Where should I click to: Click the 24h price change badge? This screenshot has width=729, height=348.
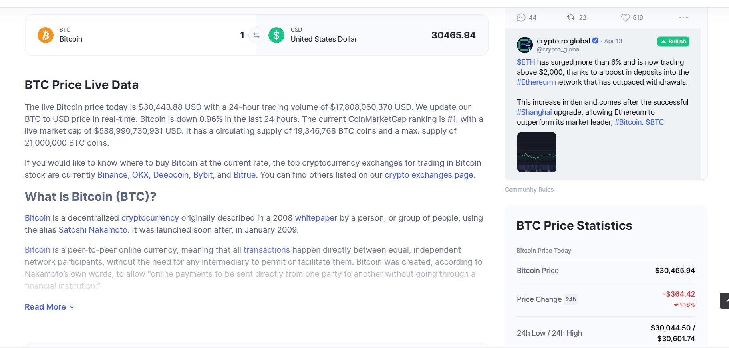pos(571,299)
